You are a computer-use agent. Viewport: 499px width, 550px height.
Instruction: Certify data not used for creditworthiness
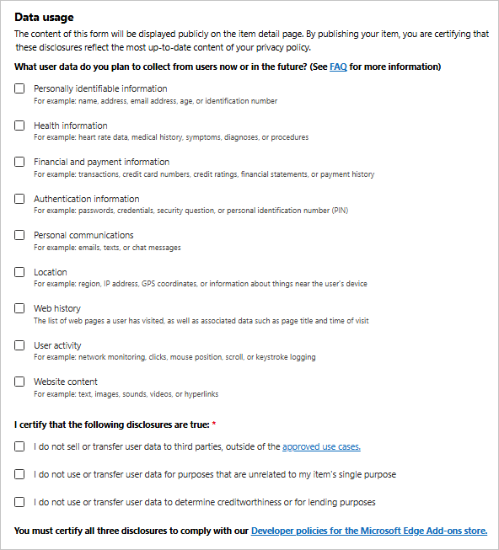tap(19, 502)
